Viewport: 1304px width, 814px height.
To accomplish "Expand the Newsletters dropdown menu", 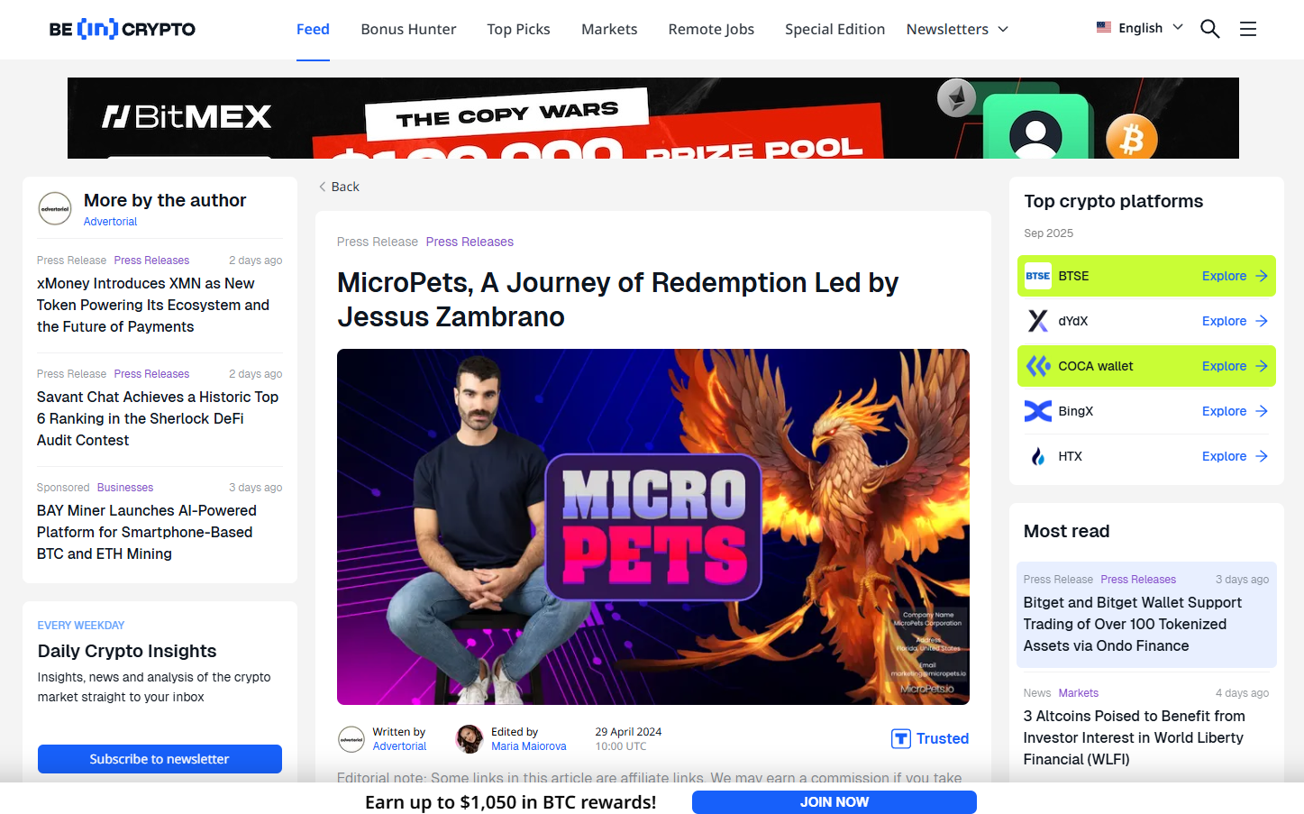I will tap(957, 29).
